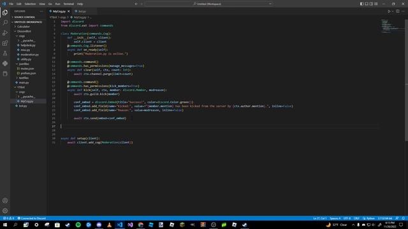
Task: Open editor More Actions ellipsis
Action: (403, 11)
